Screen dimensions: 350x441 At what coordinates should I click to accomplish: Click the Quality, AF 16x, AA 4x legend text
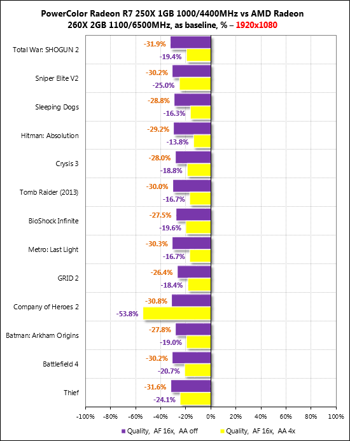261,431
